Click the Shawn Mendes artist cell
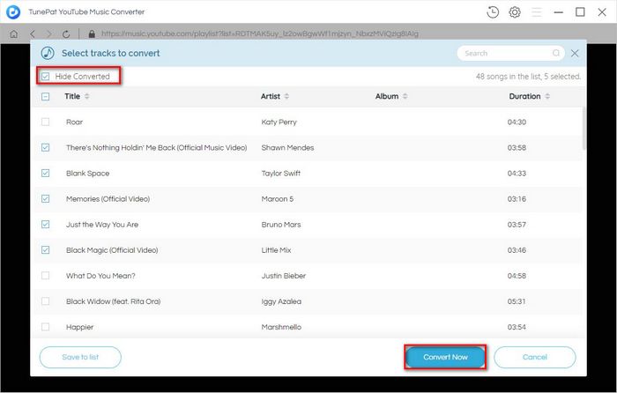Viewport: 617px width, 393px height. click(287, 147)
